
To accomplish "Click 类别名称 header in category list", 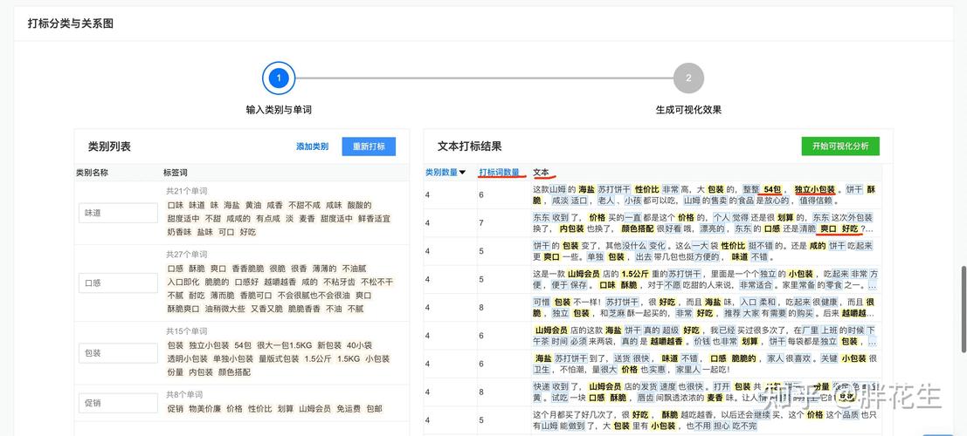I will [91, 173].
